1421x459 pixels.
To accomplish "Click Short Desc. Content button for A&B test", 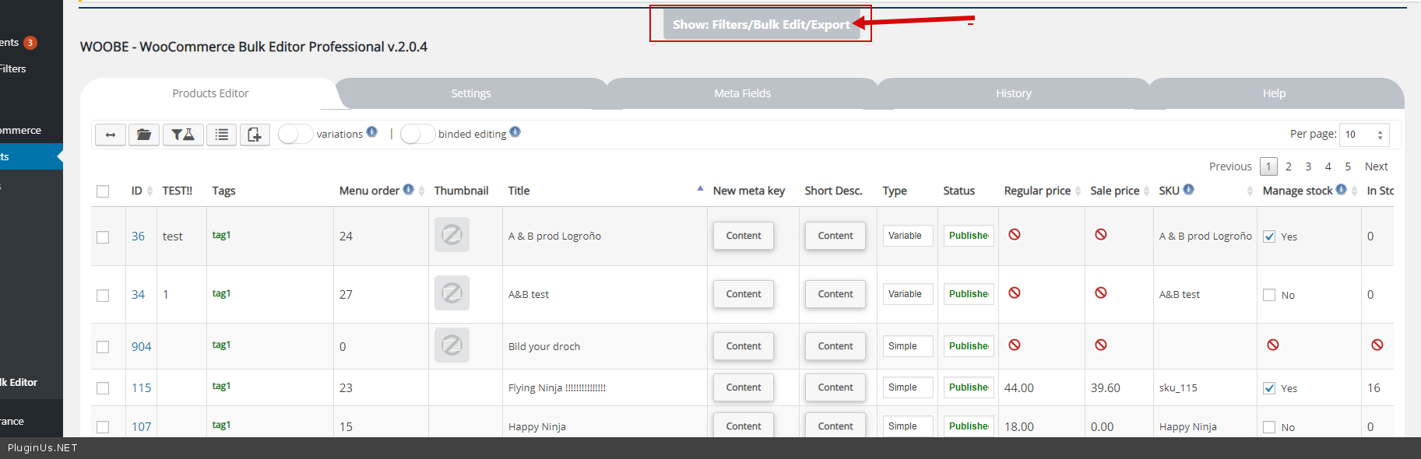I will pos(835,294).
